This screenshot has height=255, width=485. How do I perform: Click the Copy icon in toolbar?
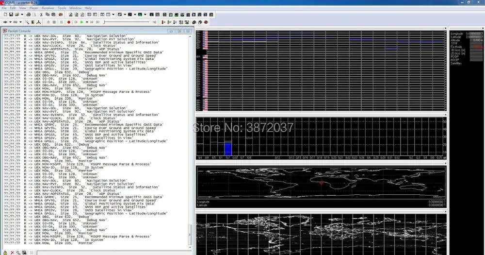48,15
